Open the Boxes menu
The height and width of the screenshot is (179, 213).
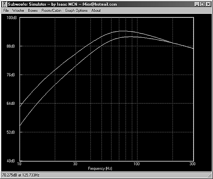(33, 11)
